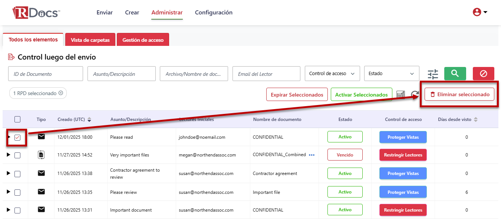Remove the '1 RPD seleccionado' chip
The height and width of the screenshot is (219, 501).
coord(61,93)
